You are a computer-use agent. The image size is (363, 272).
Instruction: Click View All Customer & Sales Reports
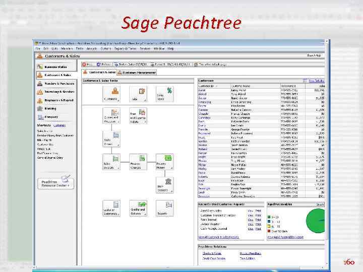(219, 237)
